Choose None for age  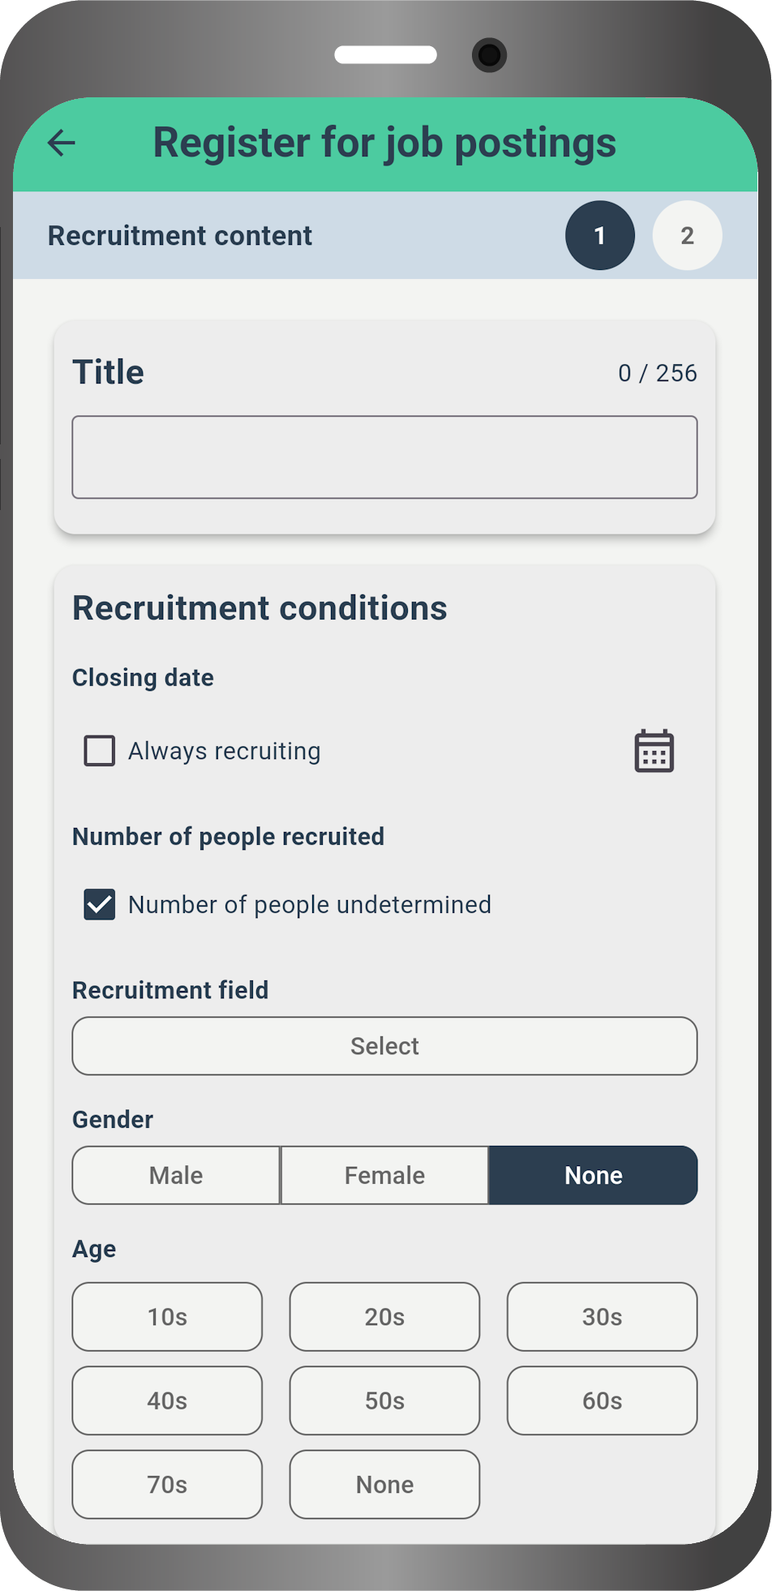click(384, 1485)
